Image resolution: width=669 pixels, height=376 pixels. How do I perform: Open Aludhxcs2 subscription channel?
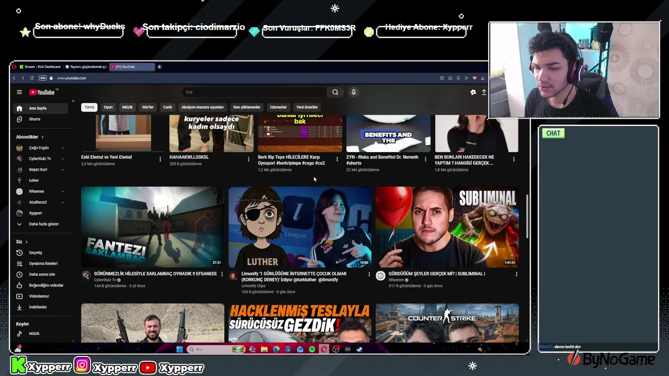point(41,202)
